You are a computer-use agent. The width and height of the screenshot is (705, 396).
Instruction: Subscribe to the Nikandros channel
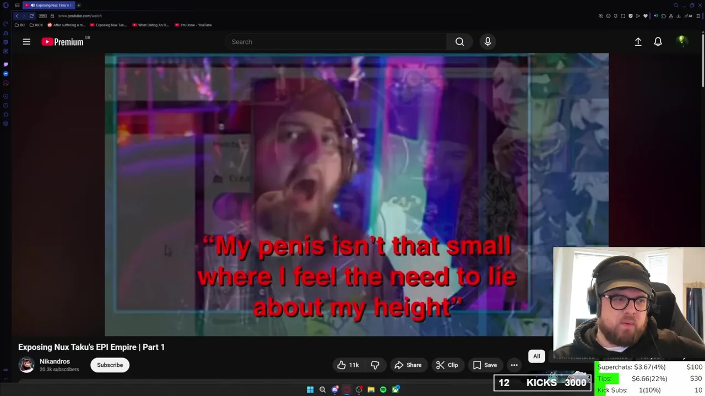(x=110, y=365)
